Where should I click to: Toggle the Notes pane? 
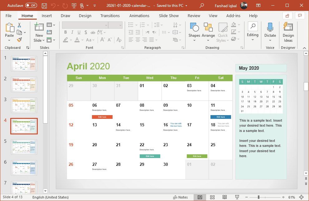[181, 197]
